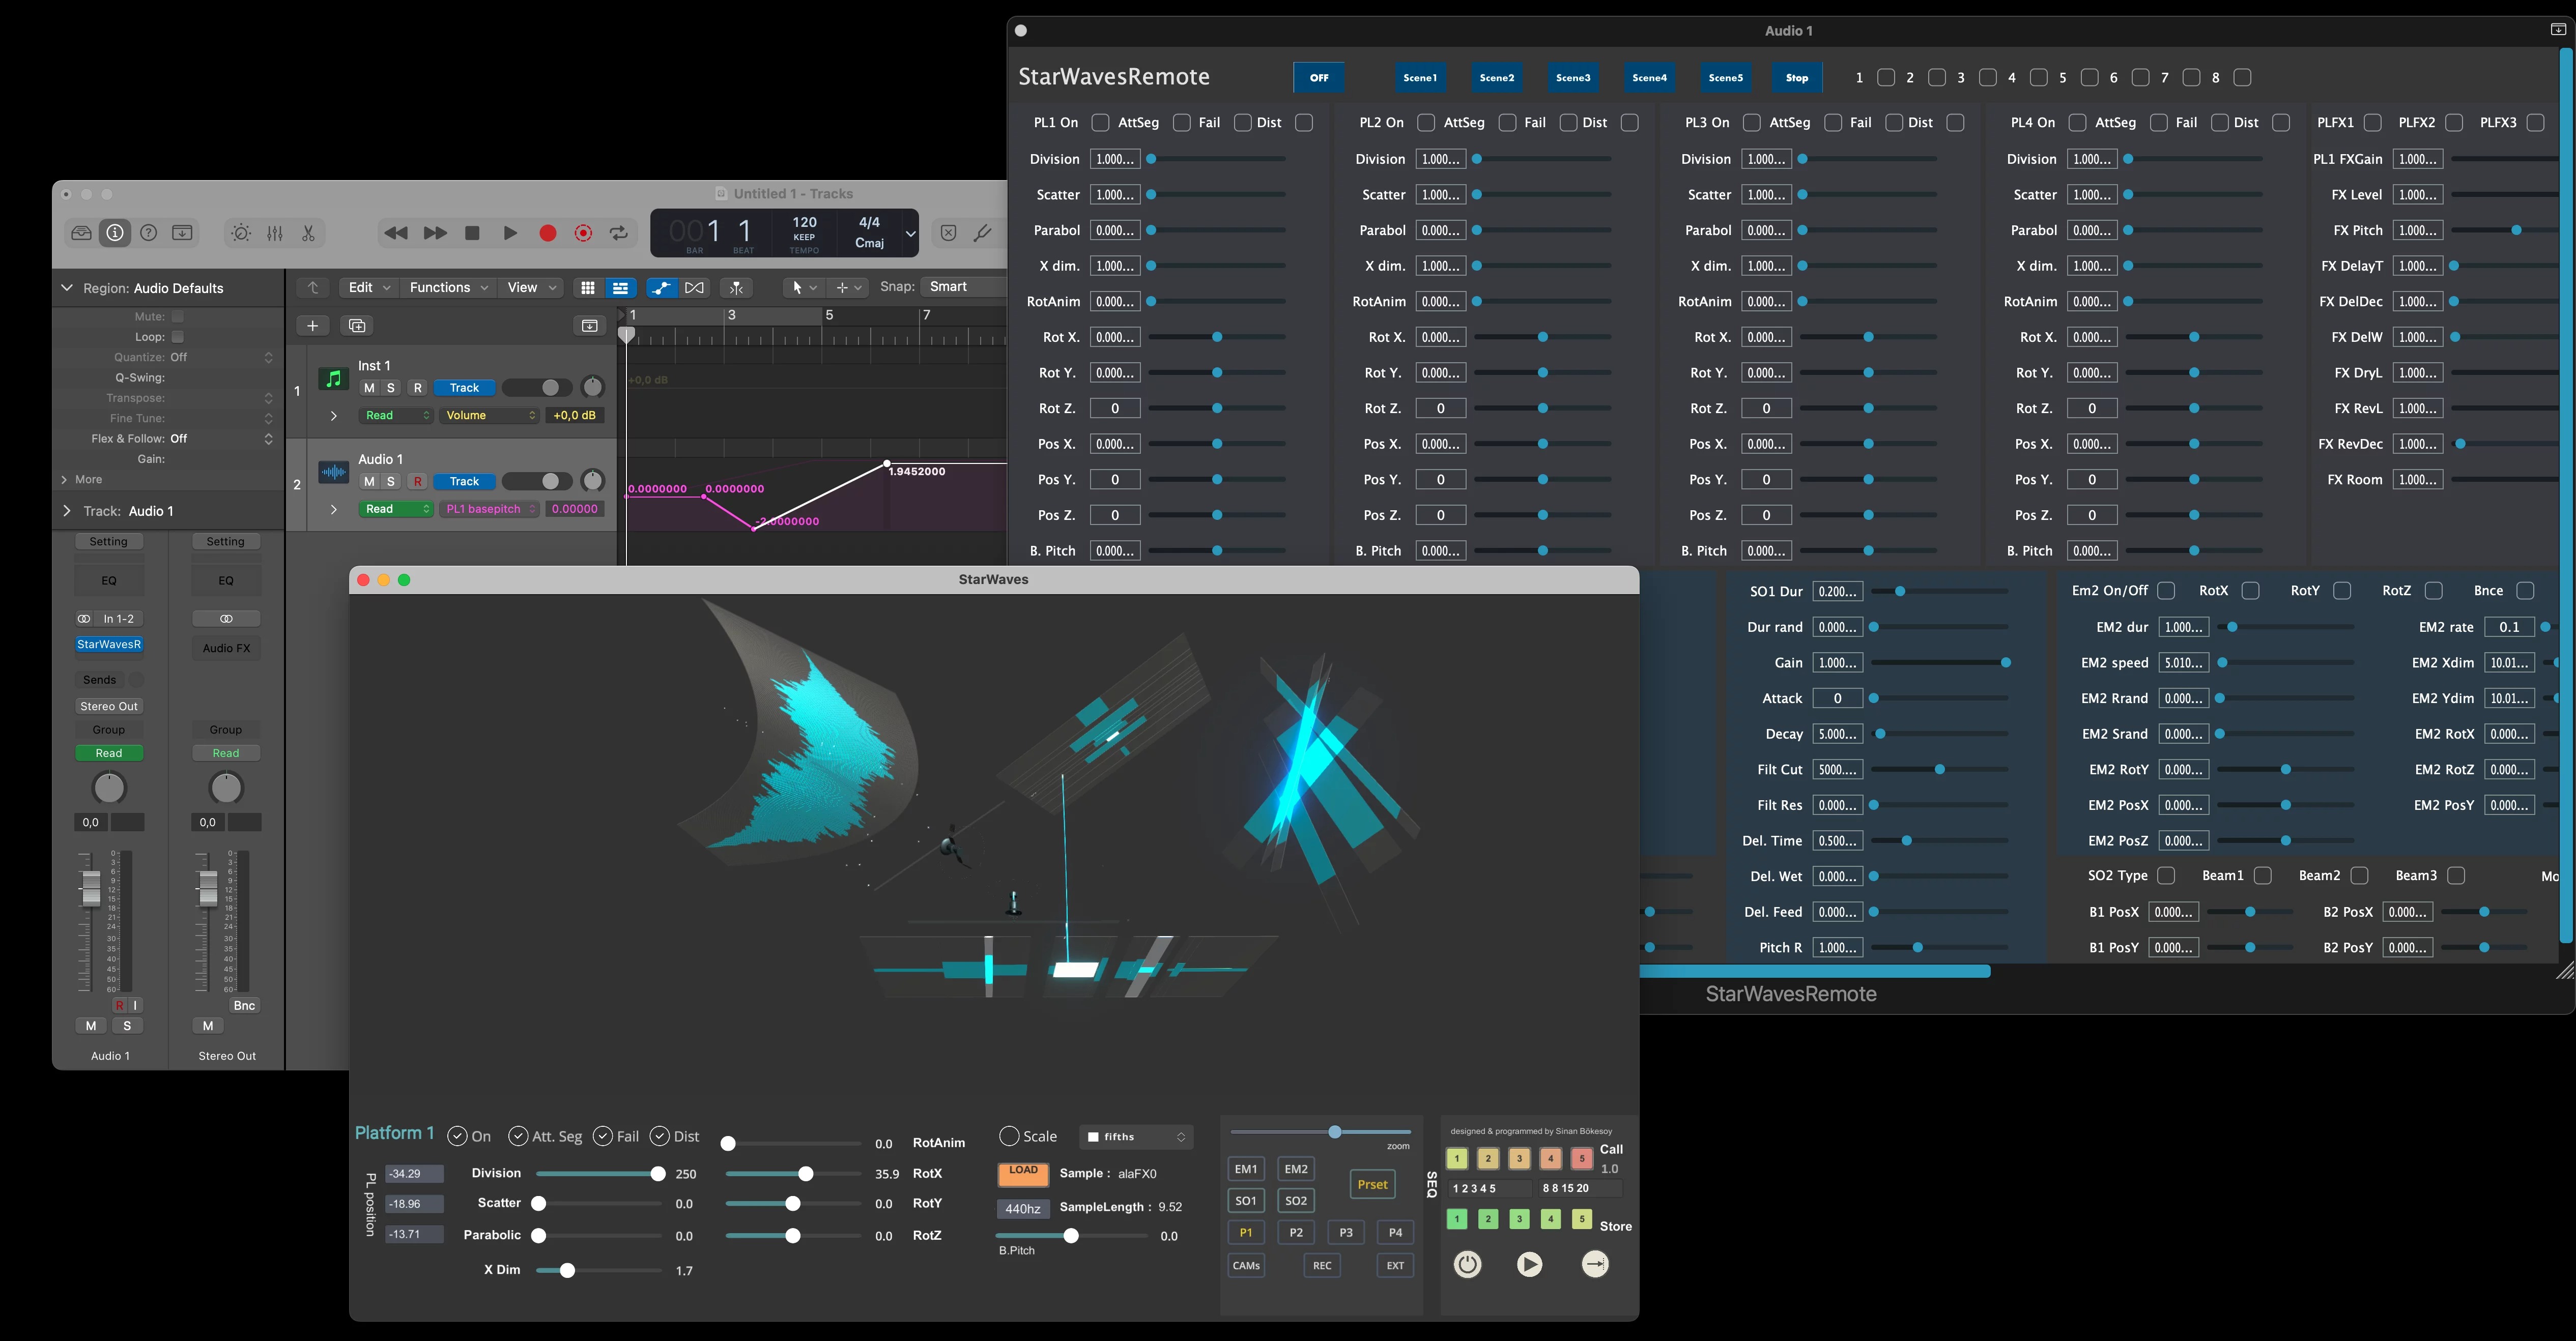Check the Loop checkbox in Region inspector

coord(177,337)
